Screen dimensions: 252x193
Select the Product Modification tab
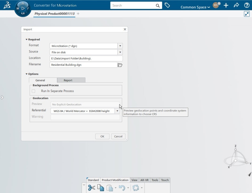point(115,180)
